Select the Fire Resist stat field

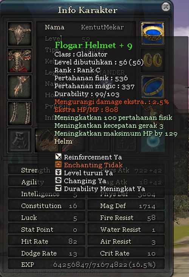point(126,218)
